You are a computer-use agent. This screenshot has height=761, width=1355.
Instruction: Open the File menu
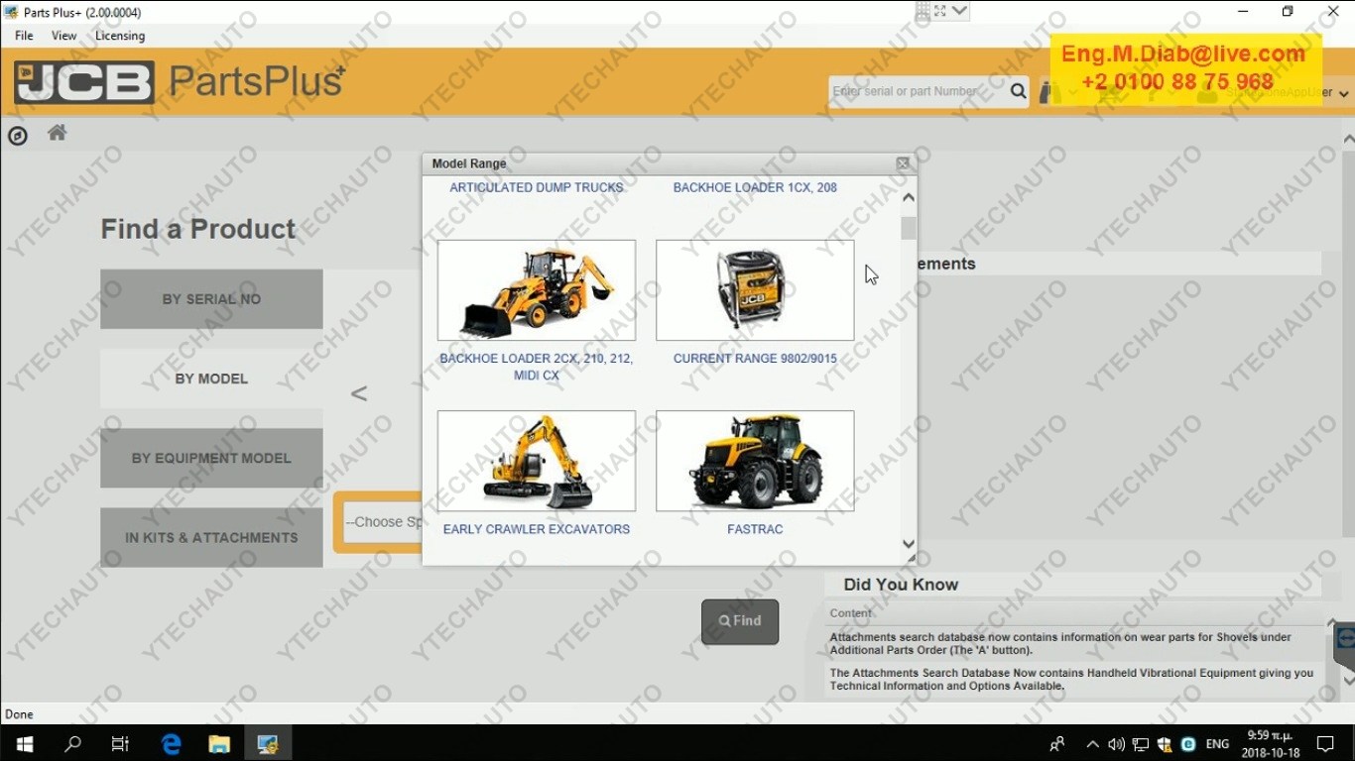tap(24, 36)
